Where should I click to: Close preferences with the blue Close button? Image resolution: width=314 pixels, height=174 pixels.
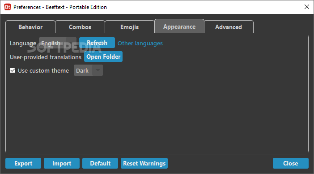[x=291, y=163]
